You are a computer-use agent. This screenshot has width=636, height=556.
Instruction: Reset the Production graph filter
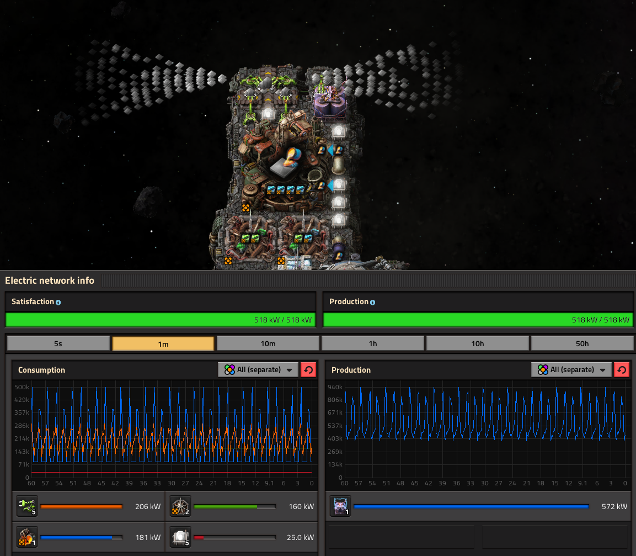[622, 369]
